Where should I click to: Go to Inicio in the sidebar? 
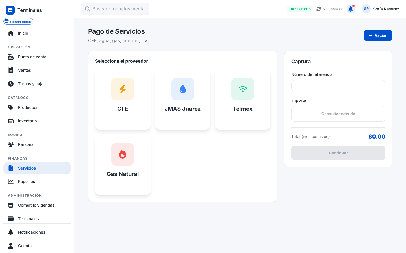click(37, 33)
